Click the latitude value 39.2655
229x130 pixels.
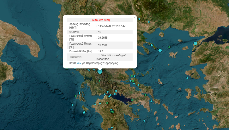103,38
